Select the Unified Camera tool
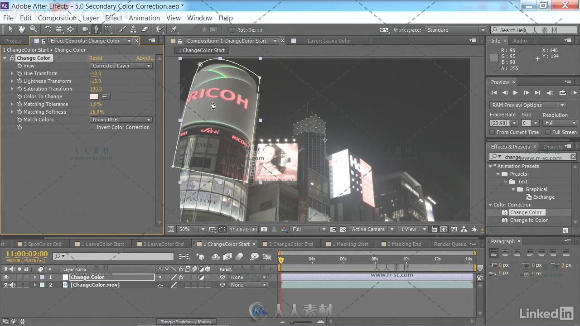This screenshot has width=580, height=326. [59, 29]
